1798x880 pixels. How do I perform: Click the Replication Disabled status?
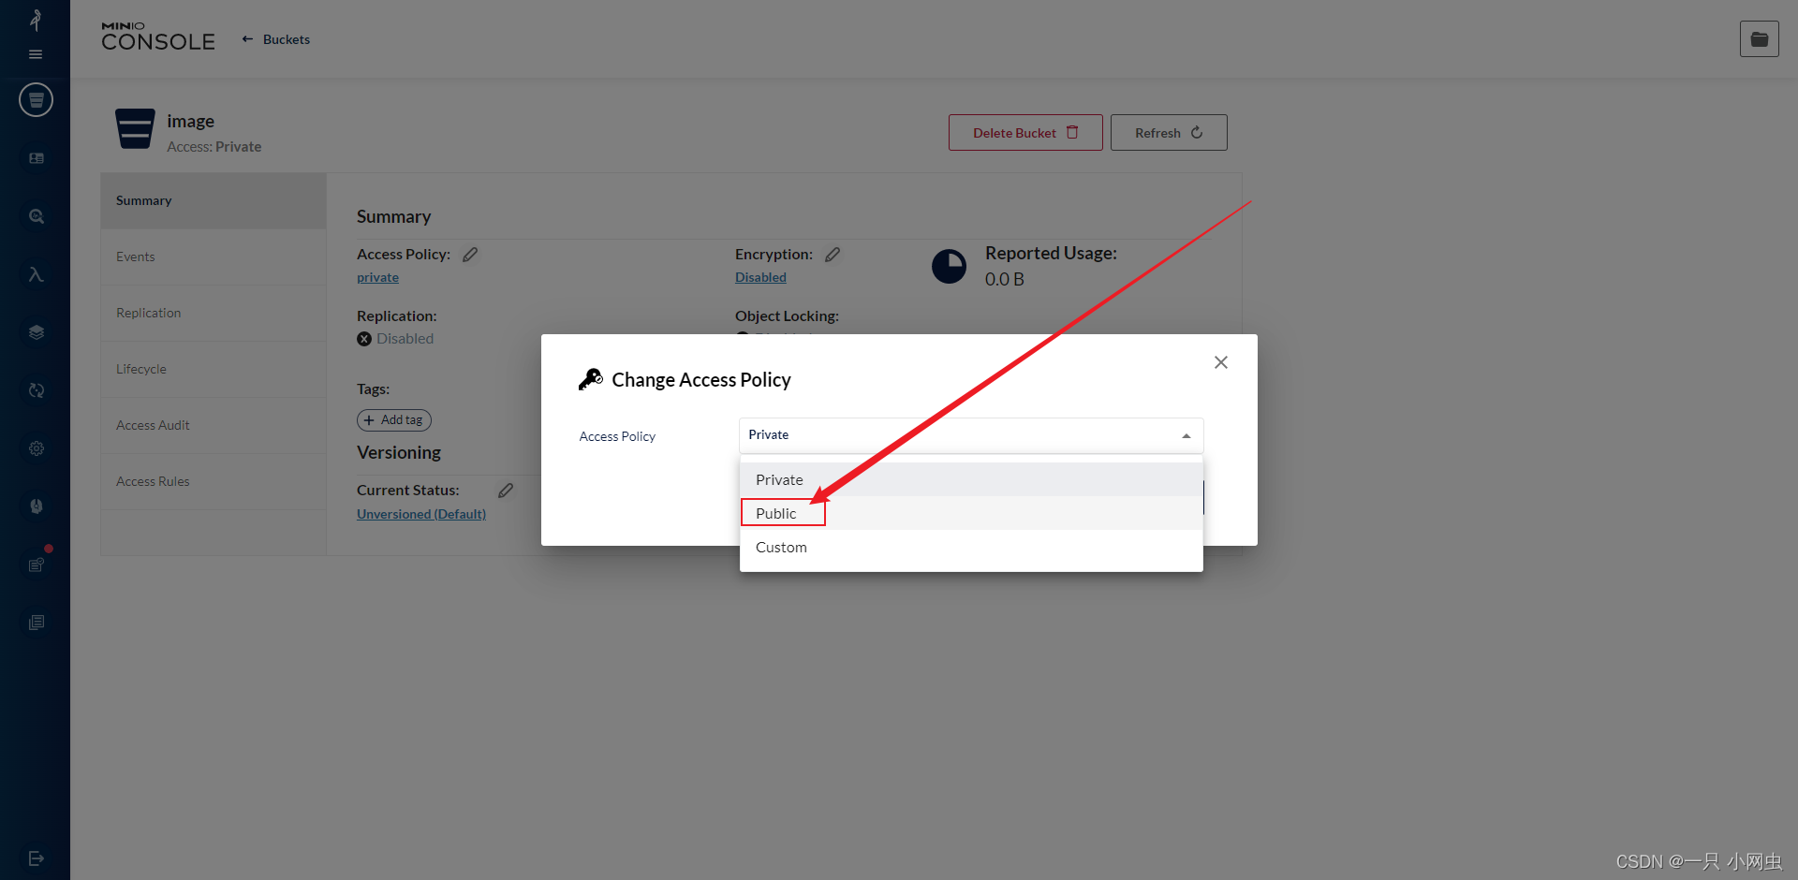point(395,339)
